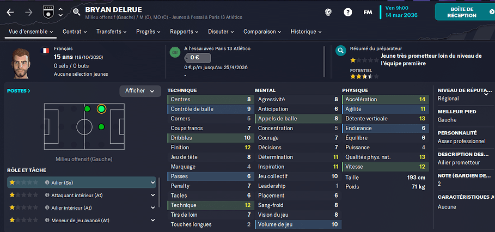This screenshot has height=232, width=495.
Task: Click the info icon beside Ailier (So)
Action: coord(47,182)
